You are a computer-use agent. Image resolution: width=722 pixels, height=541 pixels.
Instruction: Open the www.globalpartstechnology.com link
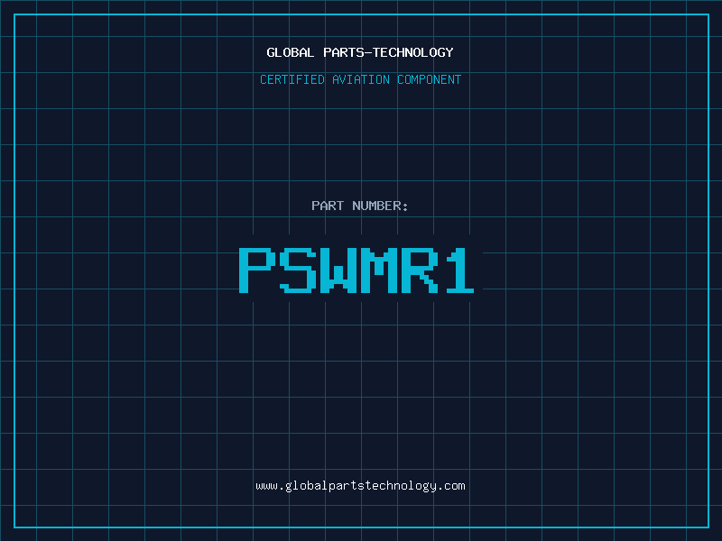360,486
